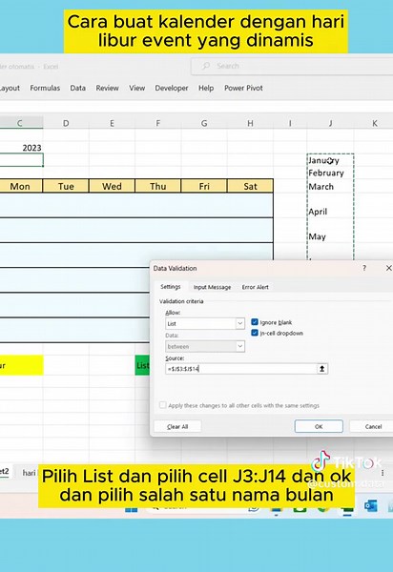
Task: Open the Formulas ribbon tab
Action: pos(45,88)
